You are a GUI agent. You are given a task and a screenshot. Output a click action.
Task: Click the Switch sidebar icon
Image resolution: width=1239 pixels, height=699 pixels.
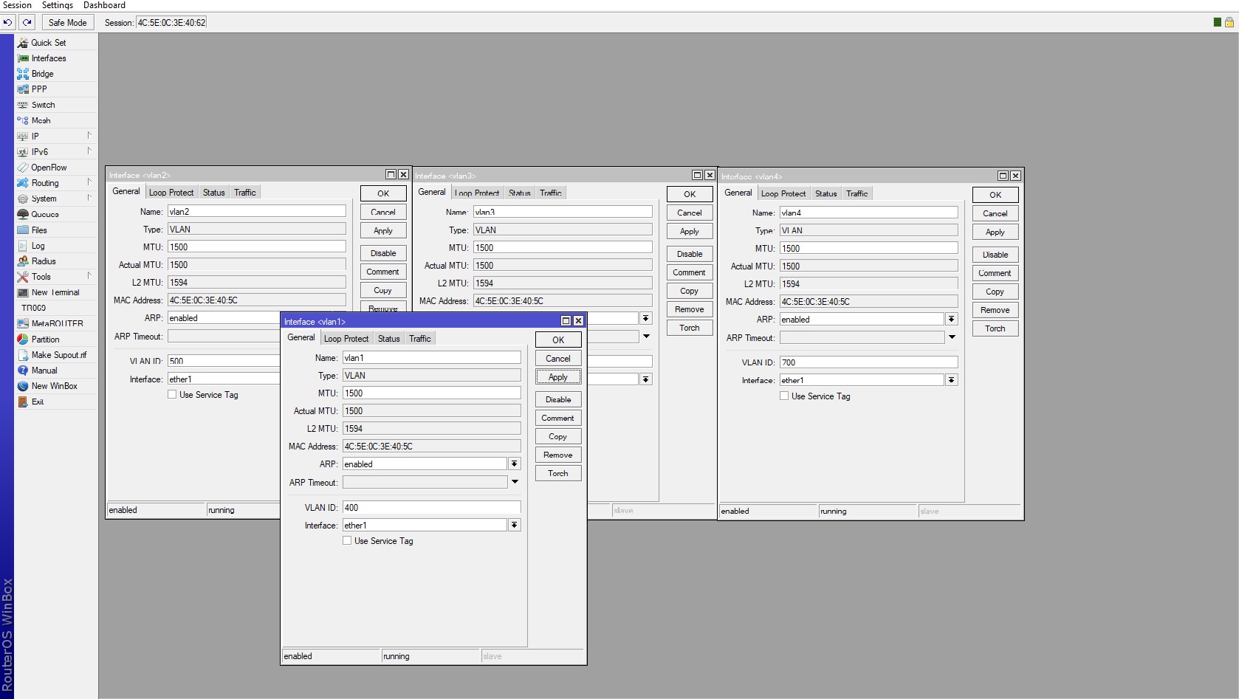23,105
